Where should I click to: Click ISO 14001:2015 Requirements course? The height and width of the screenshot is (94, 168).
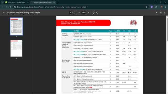82,60
